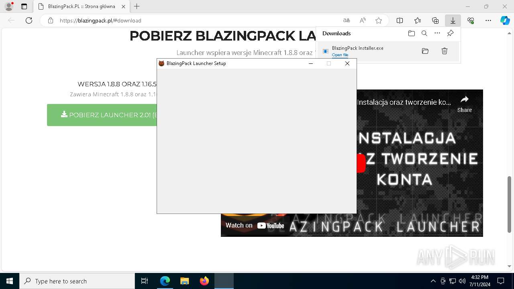Open the volume control tray icon
Screen dimensions: 514x289
[462, 281]
